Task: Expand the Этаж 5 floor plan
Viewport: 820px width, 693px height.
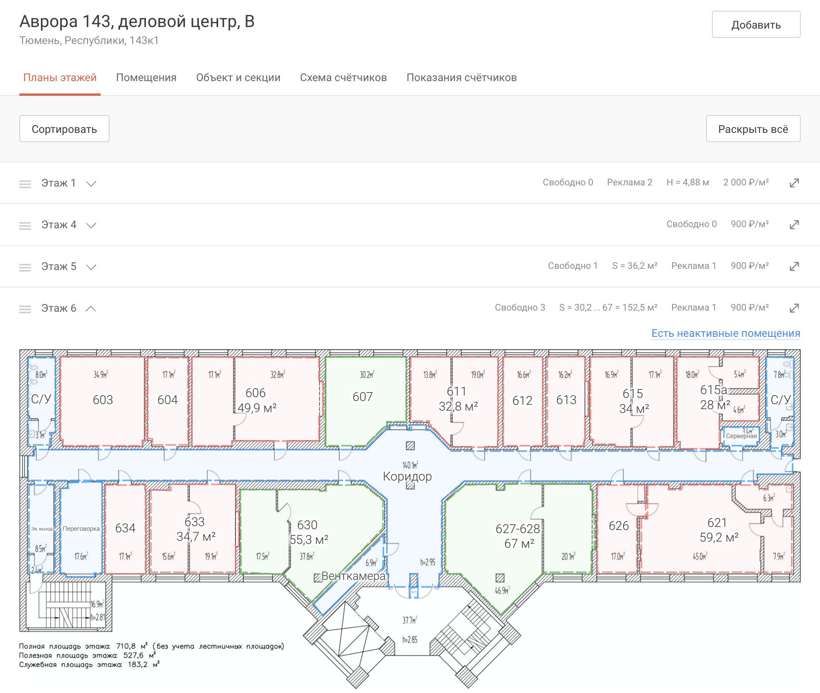Action: pos(91,267)
